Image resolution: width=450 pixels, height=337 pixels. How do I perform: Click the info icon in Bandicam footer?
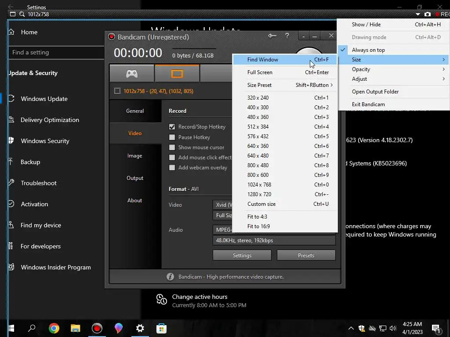pos(170,277)
